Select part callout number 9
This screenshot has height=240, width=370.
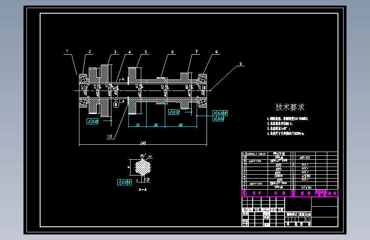[x=240, y=64]
